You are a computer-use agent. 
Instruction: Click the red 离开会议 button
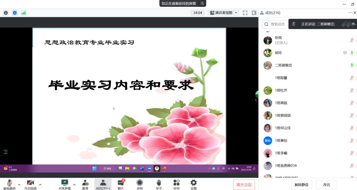244,185
